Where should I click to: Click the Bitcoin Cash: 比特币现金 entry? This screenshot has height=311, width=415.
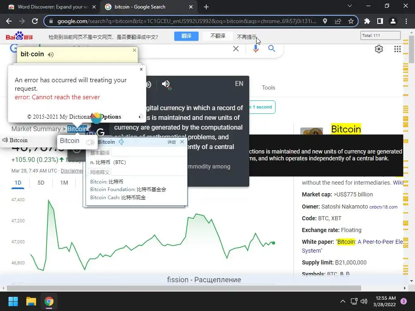[x=118, y=198]
